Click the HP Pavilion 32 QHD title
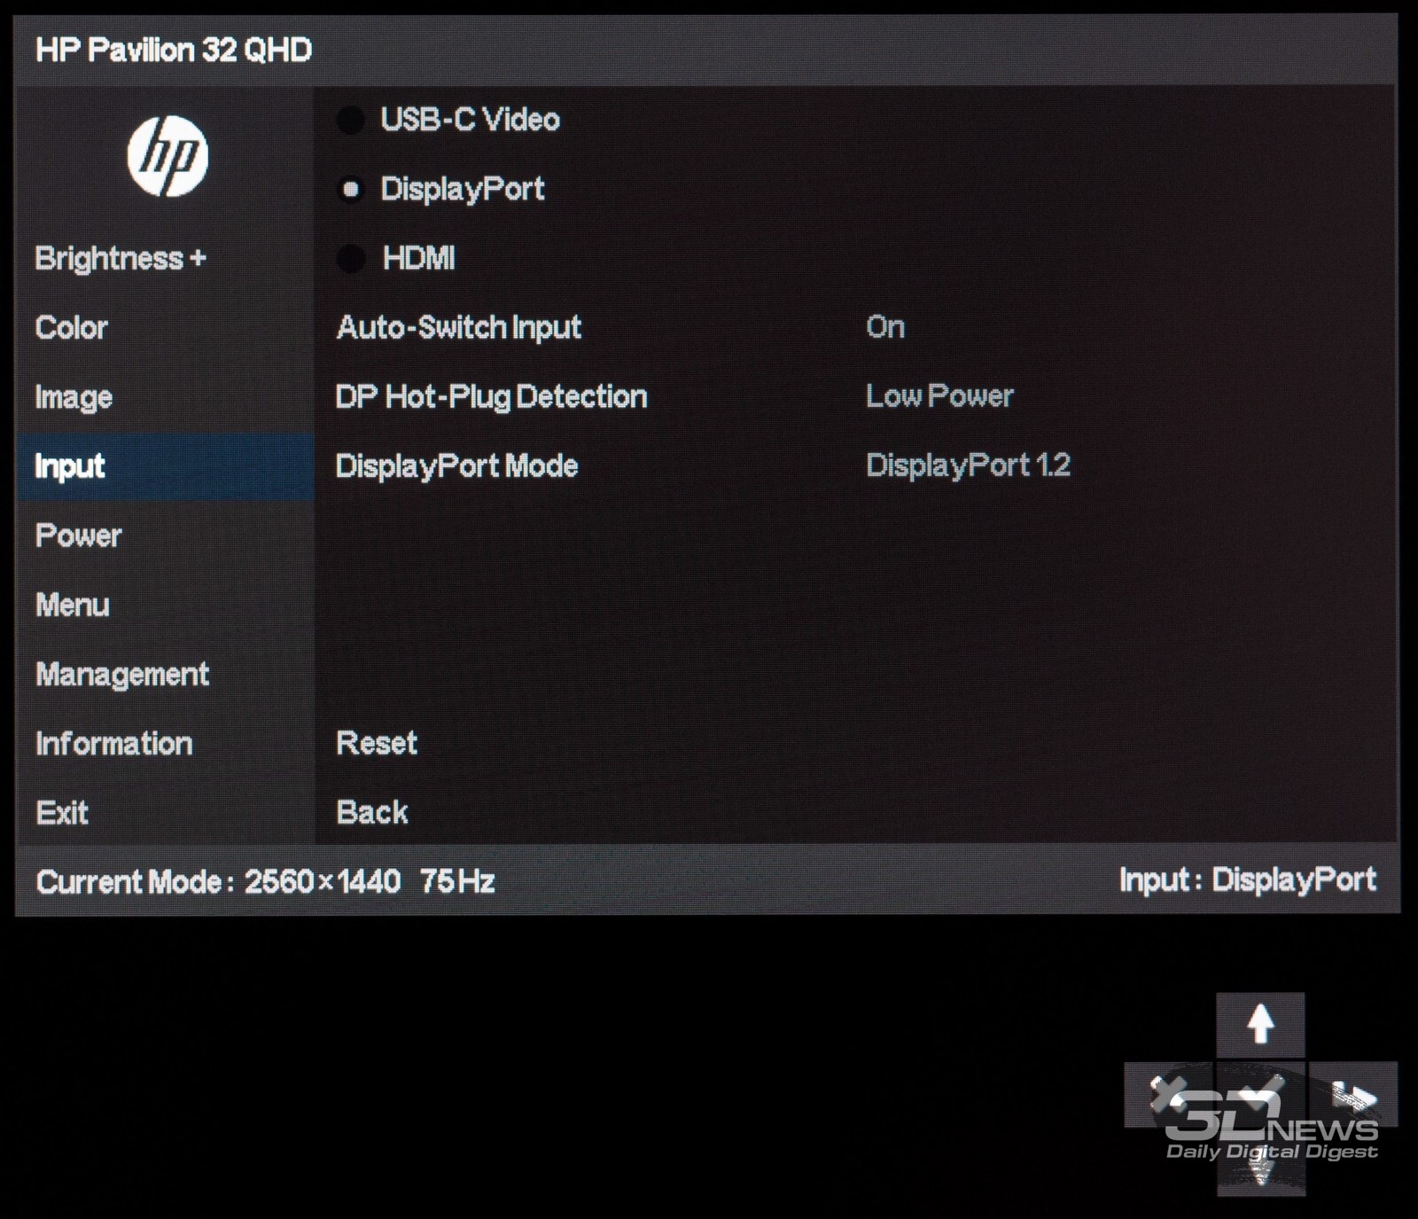This screenshot has width=1418, height=1219. 174,51
